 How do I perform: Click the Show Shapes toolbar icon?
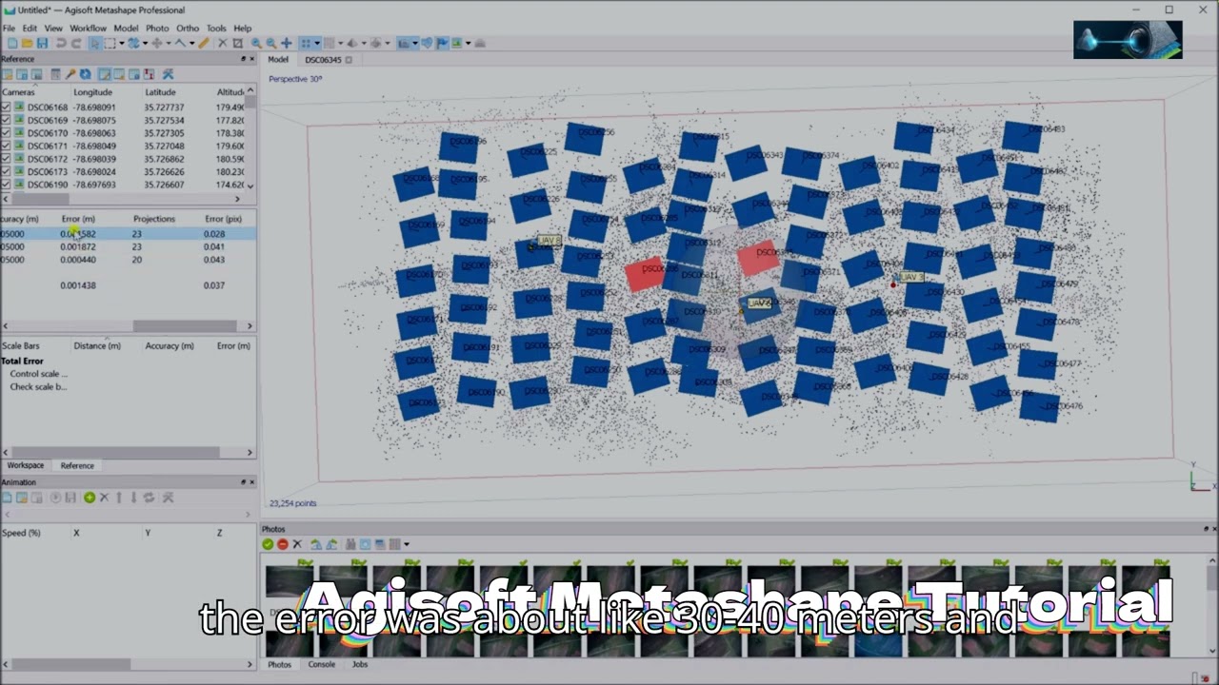point(427,43)
